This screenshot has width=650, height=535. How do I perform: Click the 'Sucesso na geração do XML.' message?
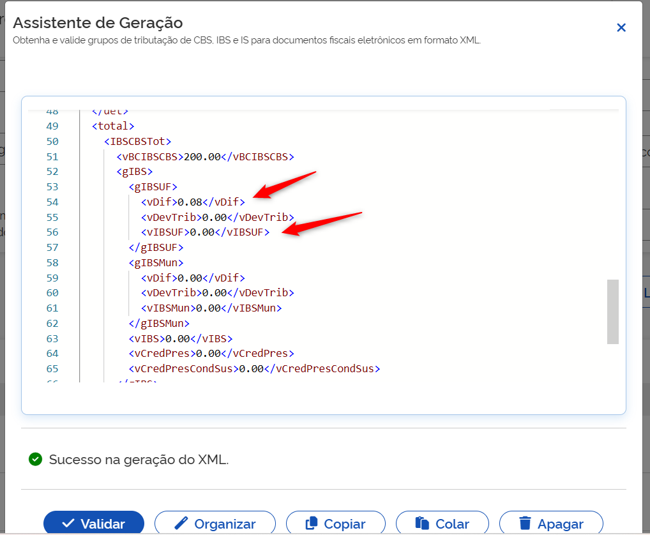click(139, 459)
